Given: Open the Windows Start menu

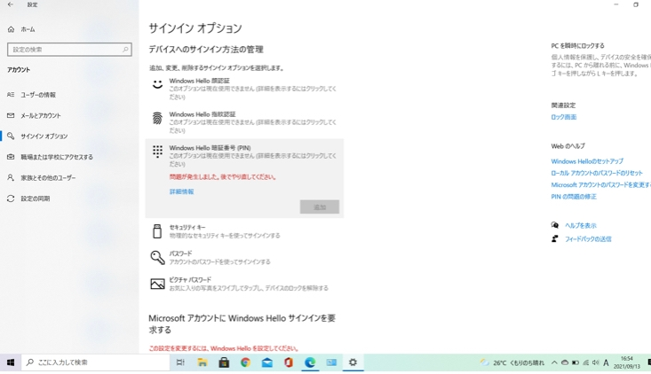Looking at the screenshot, I should click(x=11, y=362).
